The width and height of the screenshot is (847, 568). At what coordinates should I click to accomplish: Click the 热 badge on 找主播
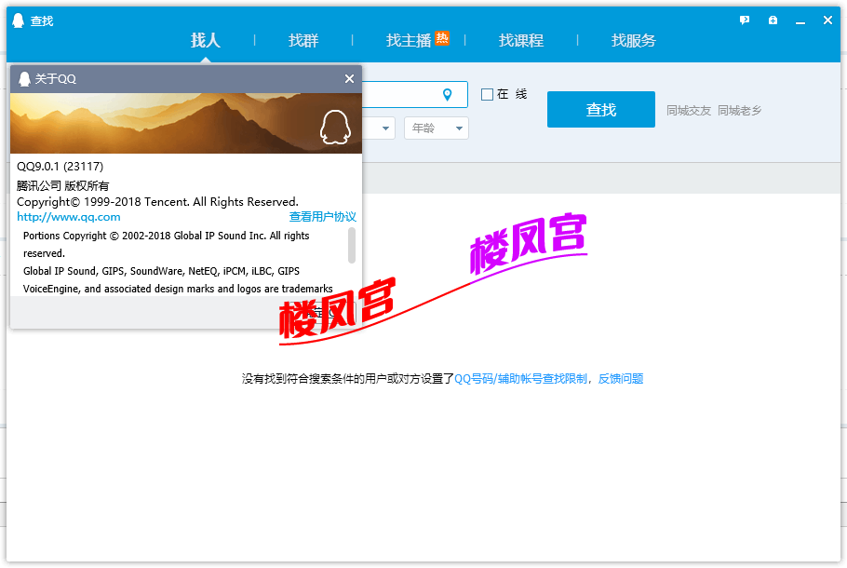pos(442,38)
